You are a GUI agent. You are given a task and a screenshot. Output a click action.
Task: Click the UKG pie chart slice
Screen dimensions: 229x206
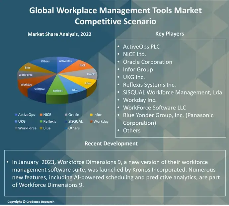(75, 89)
